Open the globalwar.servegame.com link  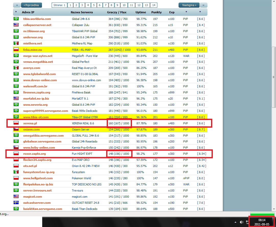pyautogui.click(x=42, y=141)
